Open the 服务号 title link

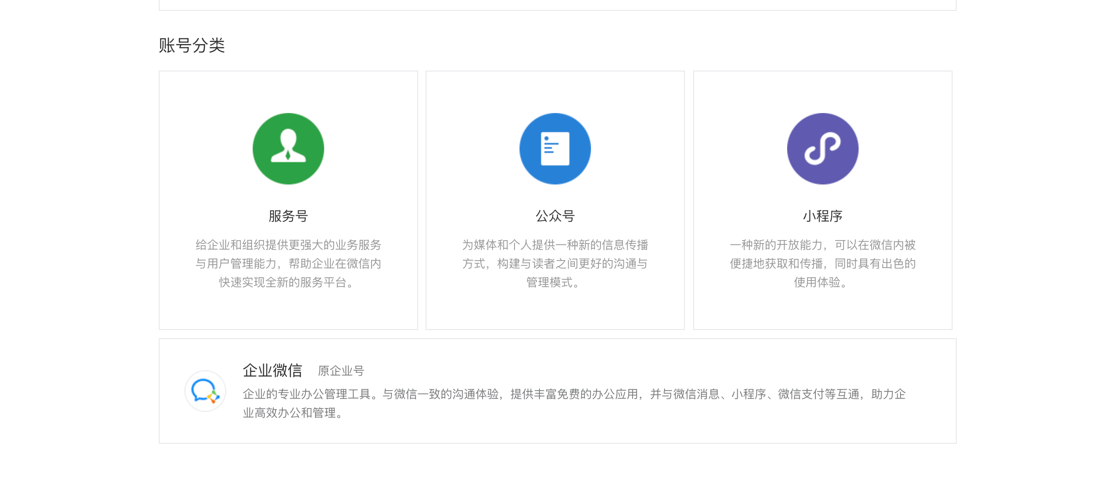click(x=288, y=216)
